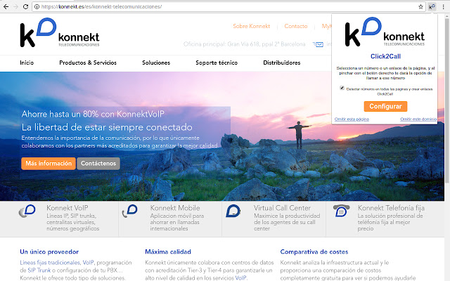Click the Konnekt logo in the Click2Call popup
Screen dimensions: 450x281
[x=385, y=32]
